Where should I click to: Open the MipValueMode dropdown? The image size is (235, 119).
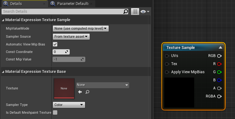pyautogui.click(x=81, y=28)
